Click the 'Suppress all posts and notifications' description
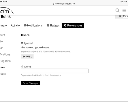 (46, 52)
